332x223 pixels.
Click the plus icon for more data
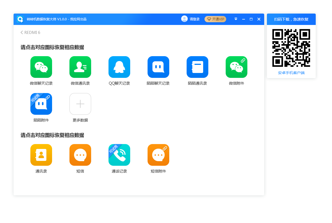click(80, 104)
